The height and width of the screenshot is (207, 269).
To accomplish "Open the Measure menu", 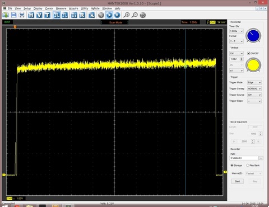I will coord(61,8).
